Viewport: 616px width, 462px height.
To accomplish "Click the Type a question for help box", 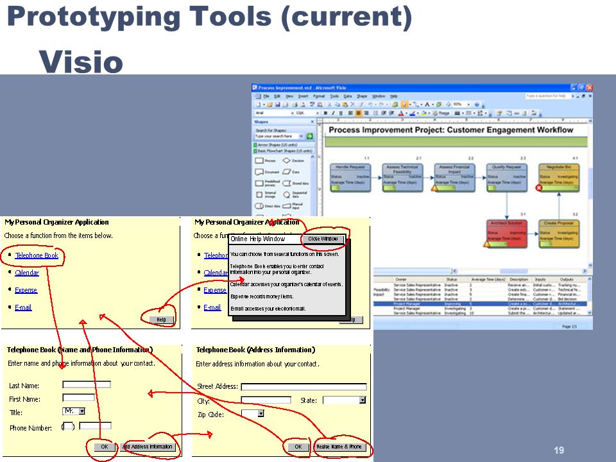I will (x=549, y=96).
